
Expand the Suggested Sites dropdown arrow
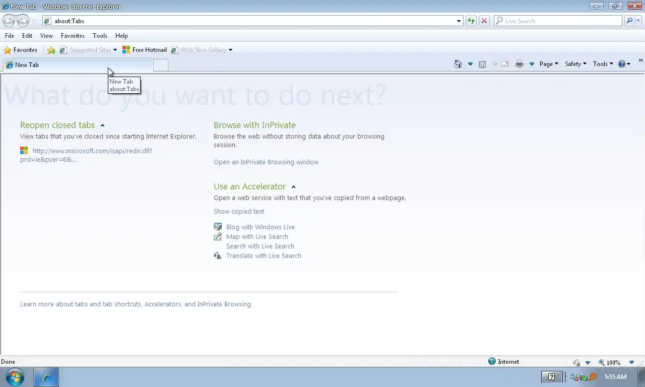point(115,50)
